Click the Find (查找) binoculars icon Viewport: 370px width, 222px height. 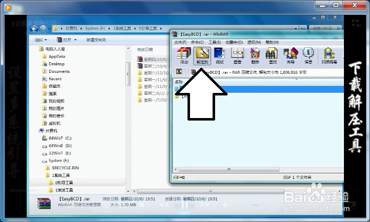pyautogui.click(x=273, y=56)
